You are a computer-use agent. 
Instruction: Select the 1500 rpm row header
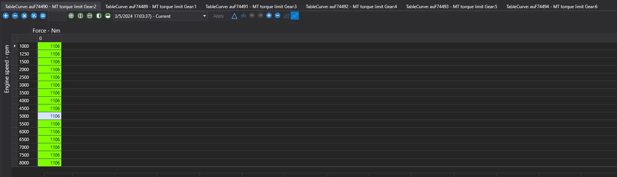(28, 61)
